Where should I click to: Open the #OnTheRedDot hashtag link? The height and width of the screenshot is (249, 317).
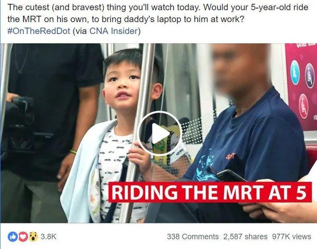coord(39,31)
